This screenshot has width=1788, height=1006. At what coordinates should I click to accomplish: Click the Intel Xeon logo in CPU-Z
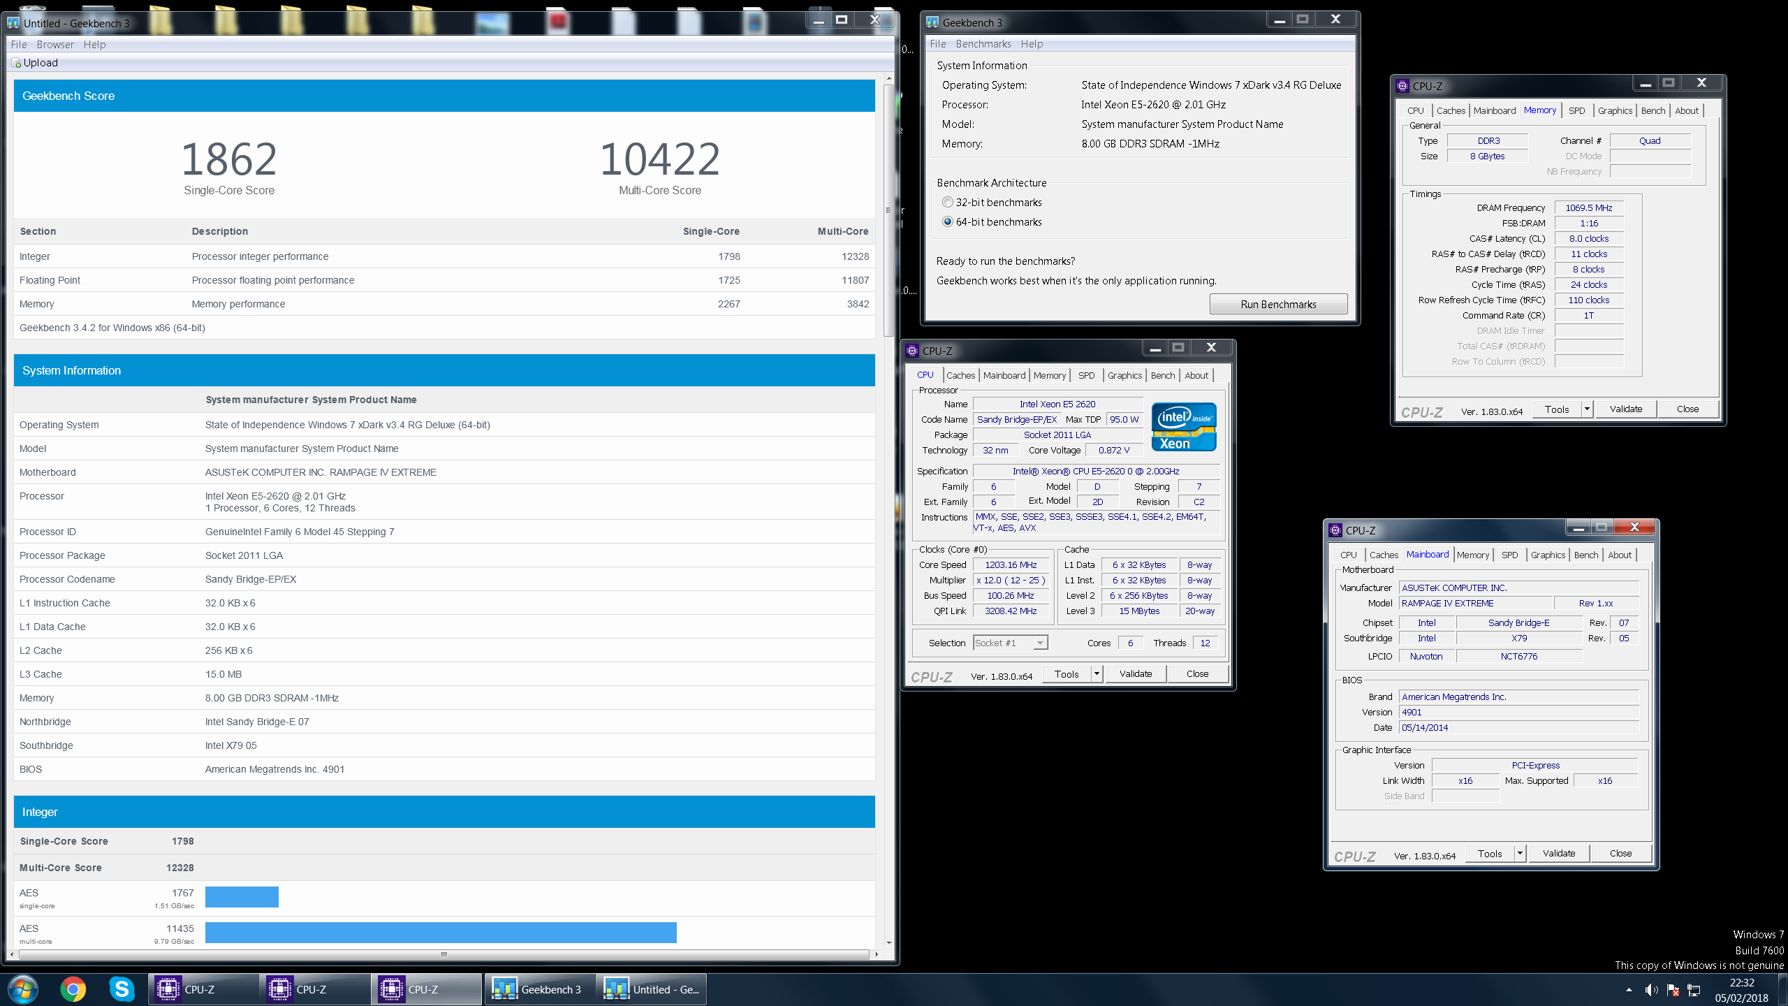pos(1184,427)
